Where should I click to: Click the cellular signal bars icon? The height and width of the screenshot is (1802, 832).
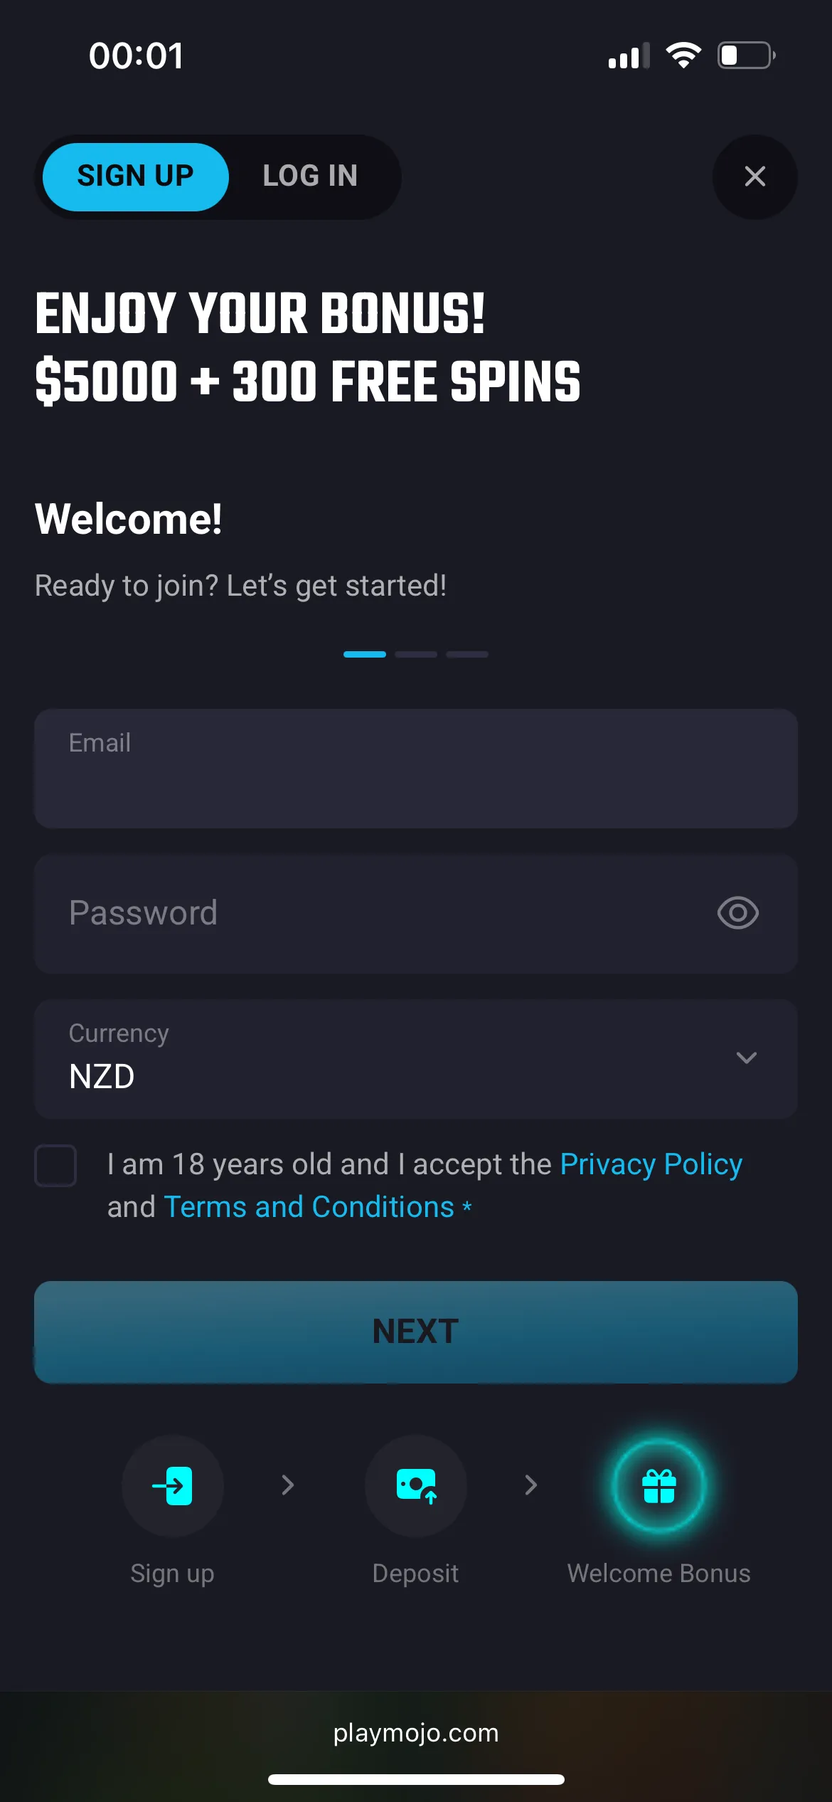[x=629, y=56]
